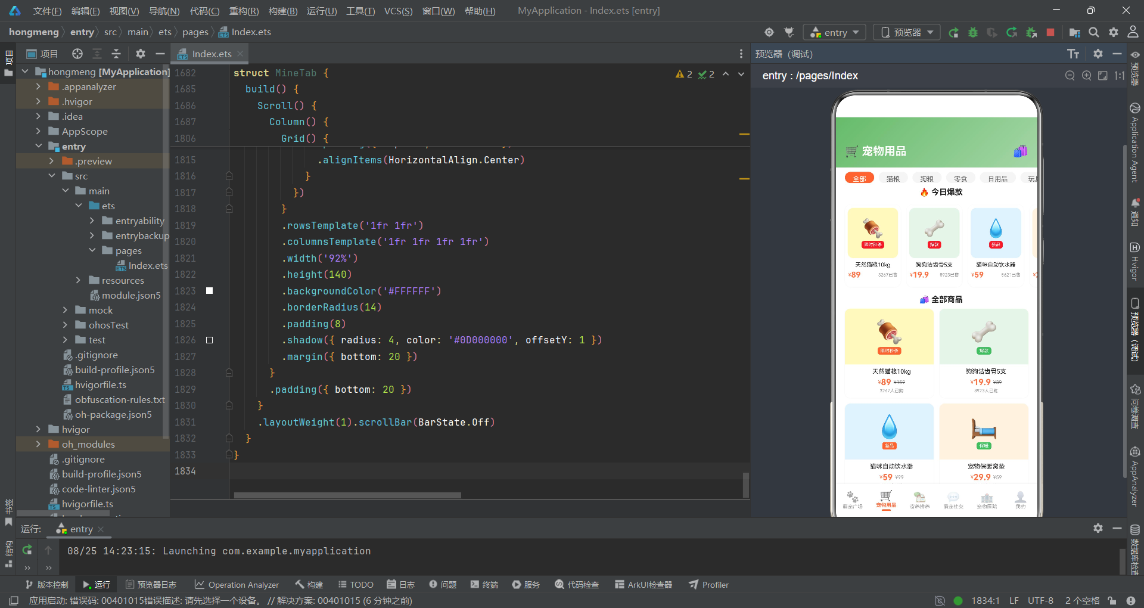Close the entry run tab
This screenshot has height=608, width=1144.
click(x=101, y=529)
